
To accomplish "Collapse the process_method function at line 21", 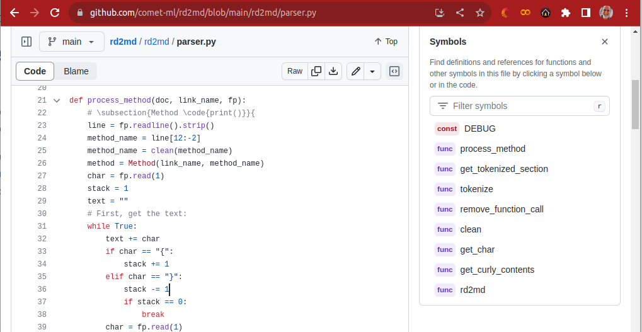I will [x=57, y=100].
